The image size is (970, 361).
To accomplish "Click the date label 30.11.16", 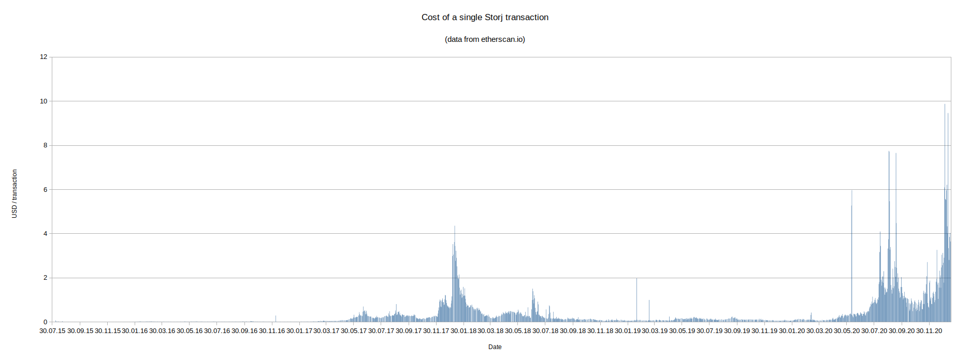I will point(272,330).
